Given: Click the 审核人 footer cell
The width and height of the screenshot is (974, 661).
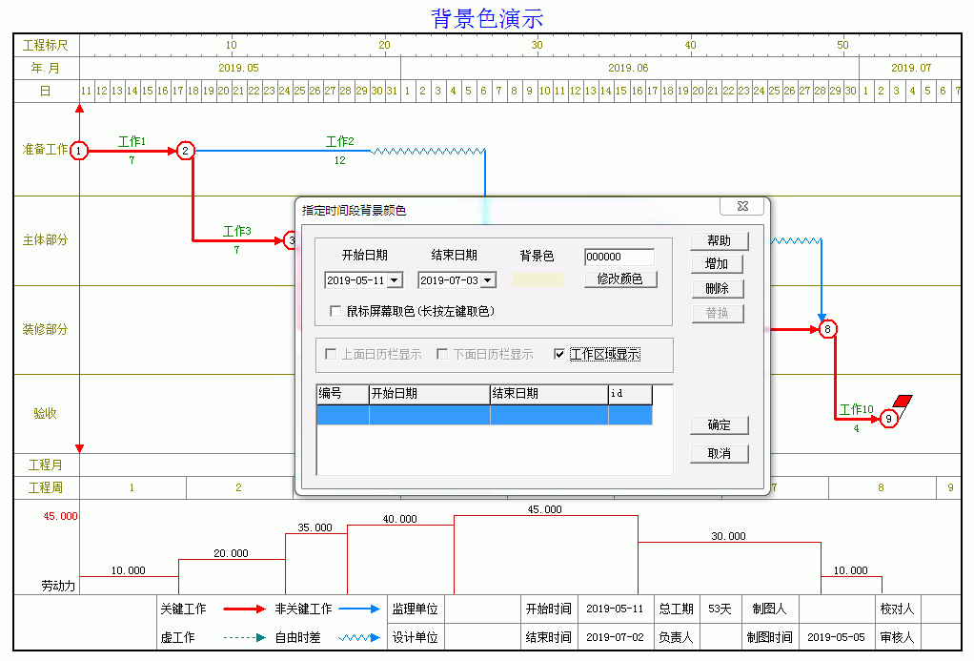Looking at the screenshot, I should pos(897,637).
